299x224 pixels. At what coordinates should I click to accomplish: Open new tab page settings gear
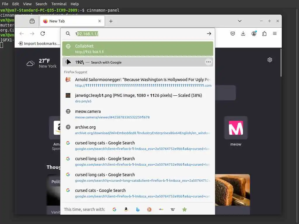click(270, 60)
